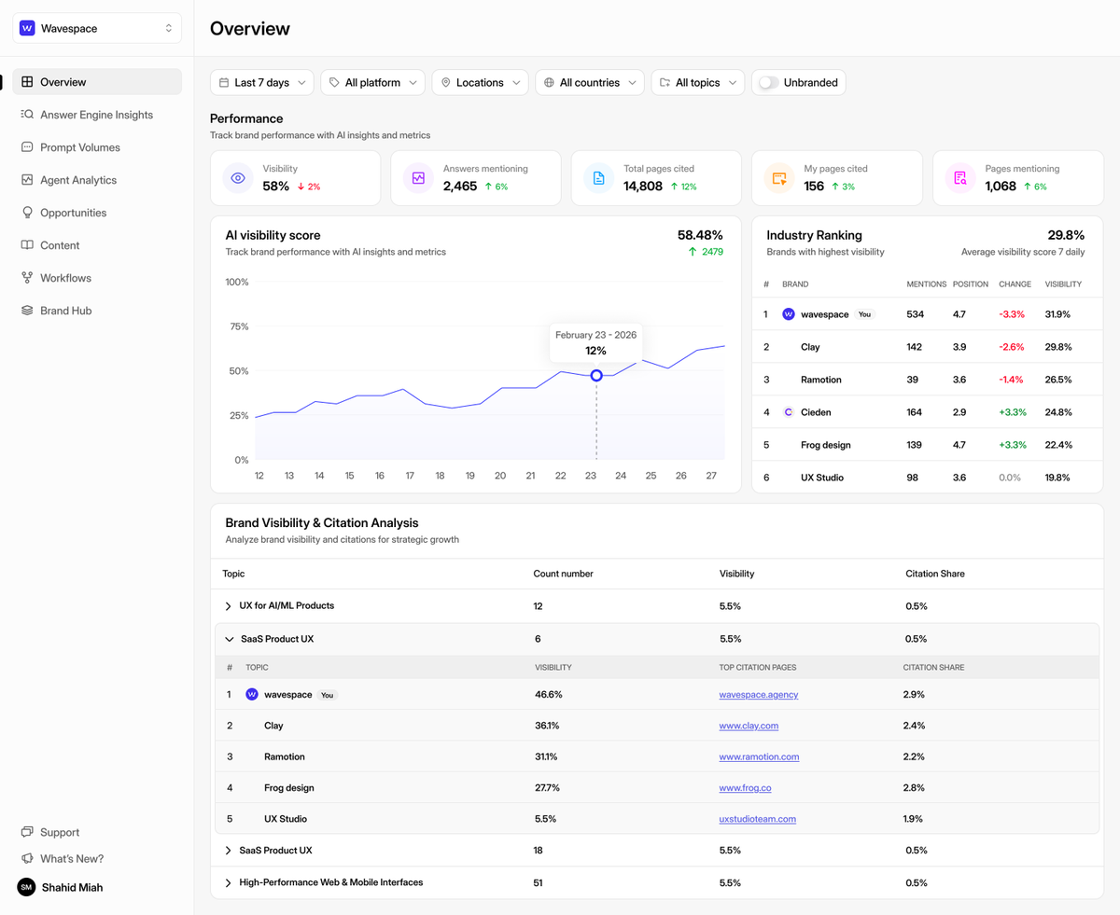The image size is (1120, 915).
Task: Click the Clay row in Industry Ranking
Action: (927, 347)
